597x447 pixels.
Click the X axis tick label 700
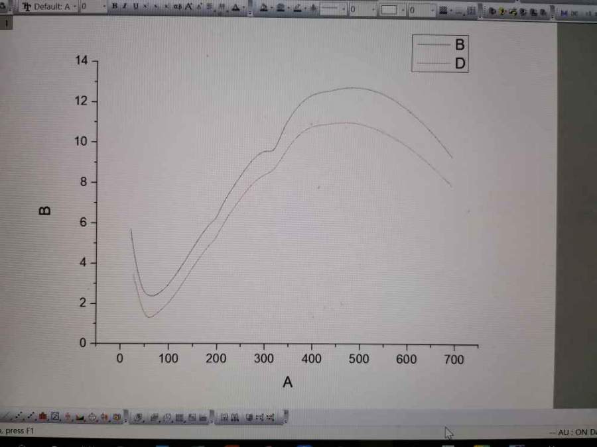454,360
